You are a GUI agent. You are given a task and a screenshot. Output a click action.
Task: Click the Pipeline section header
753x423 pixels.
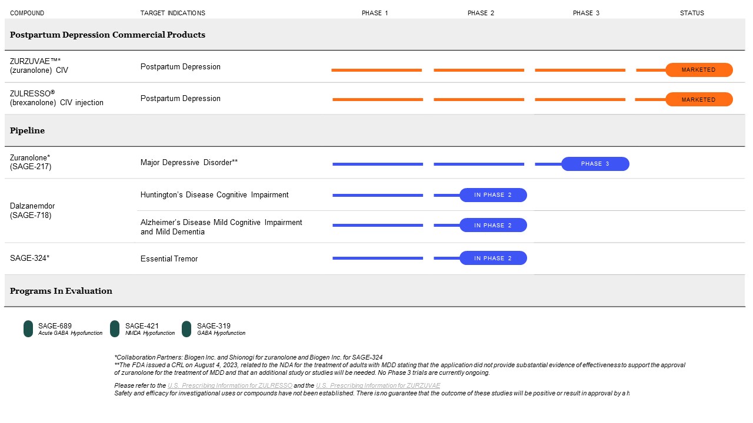pyautogui.click(x=28, y=130)
